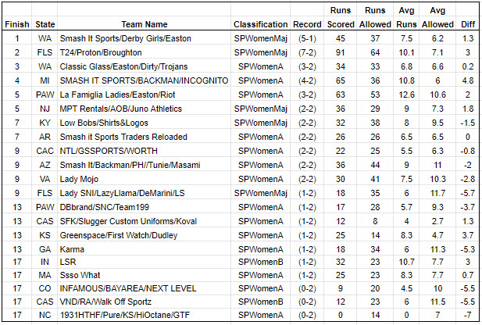Select state cell 'GA'

pos(45,249)
